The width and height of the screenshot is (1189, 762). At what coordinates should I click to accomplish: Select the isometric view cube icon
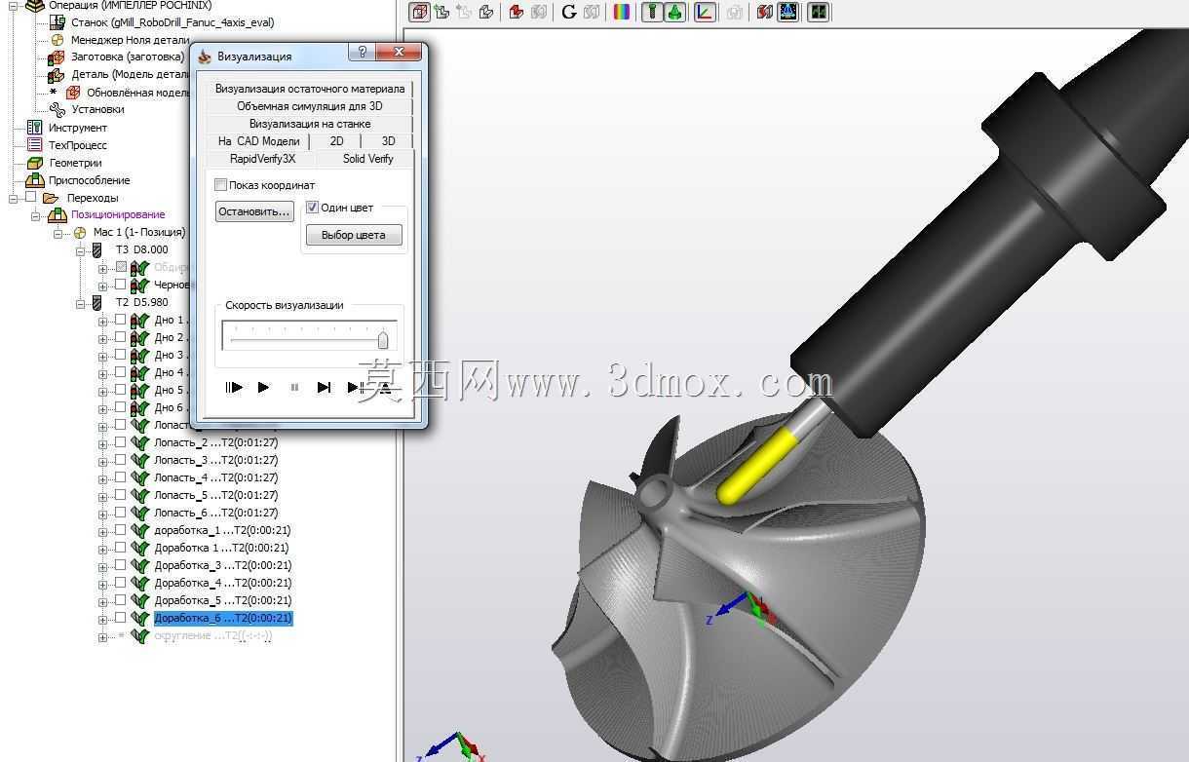coord(420,12)
